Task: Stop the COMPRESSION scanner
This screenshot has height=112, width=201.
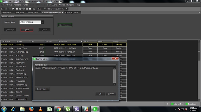Action: [x=27, y=30]
